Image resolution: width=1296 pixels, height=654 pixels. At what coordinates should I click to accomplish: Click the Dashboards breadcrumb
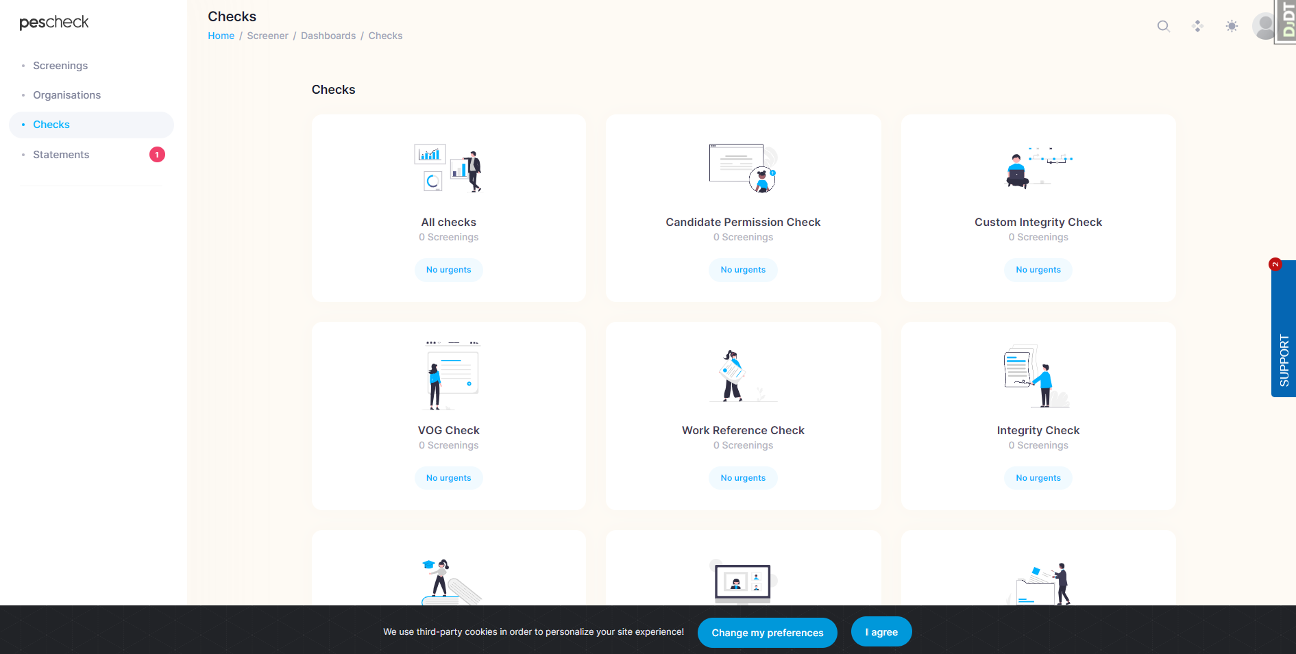click(x=328, y=36)
